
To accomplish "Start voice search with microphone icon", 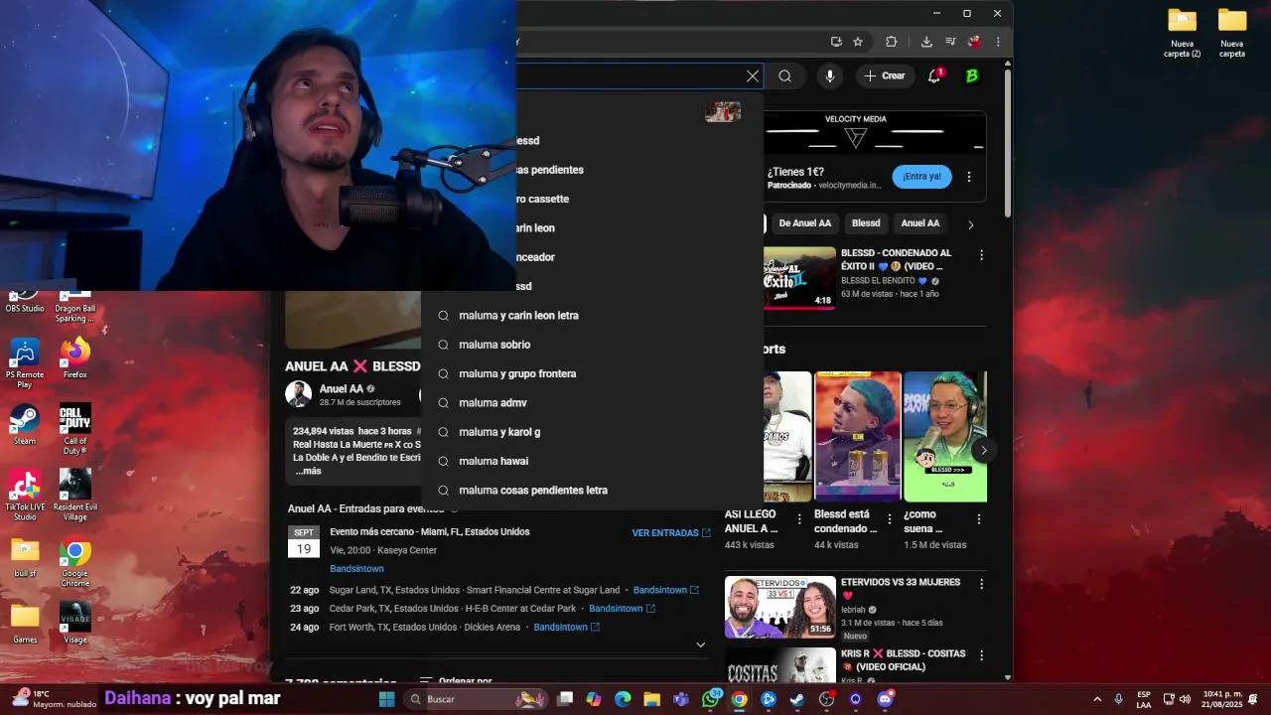I will pos(830,76).
